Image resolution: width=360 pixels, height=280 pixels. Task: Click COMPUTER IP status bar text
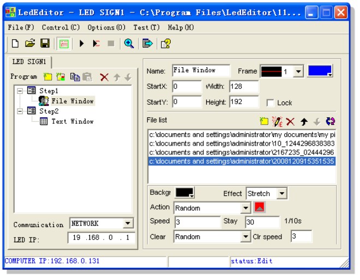tap(52, 261)
